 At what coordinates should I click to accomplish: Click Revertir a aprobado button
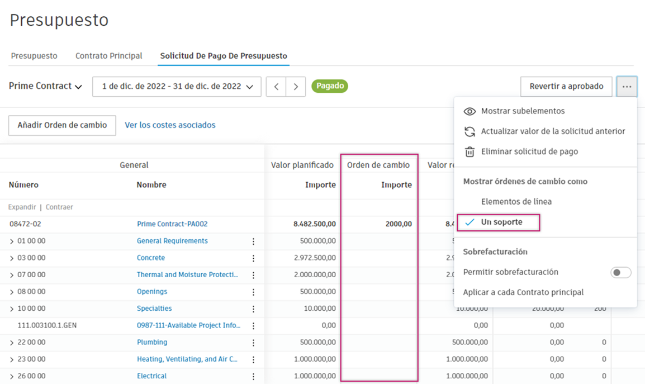point(566,87)
